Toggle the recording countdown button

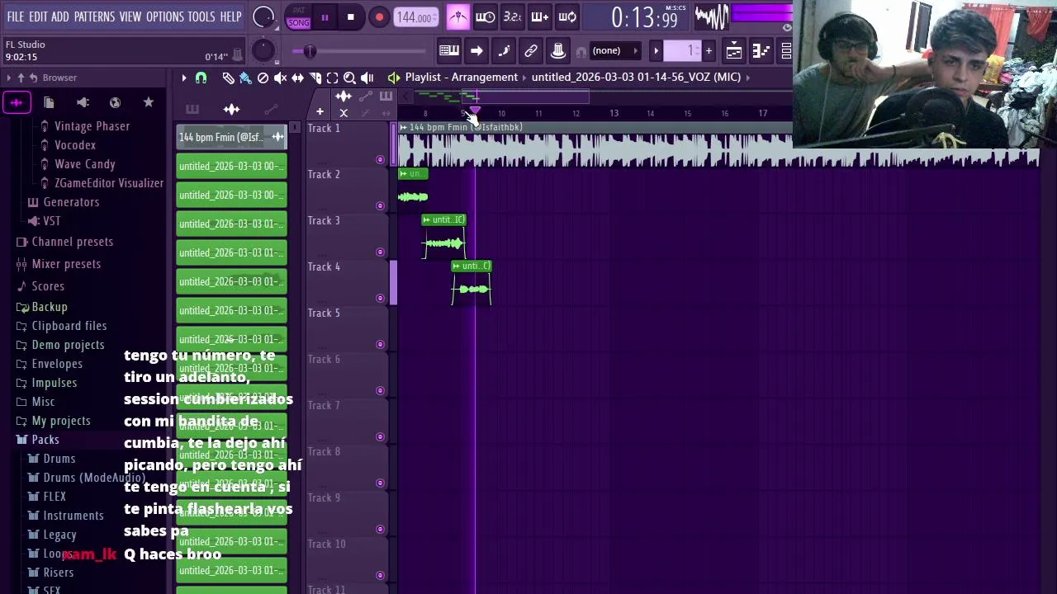[512, 16]
